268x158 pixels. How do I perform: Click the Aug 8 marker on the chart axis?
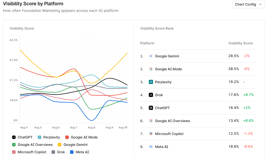point(91,127)
